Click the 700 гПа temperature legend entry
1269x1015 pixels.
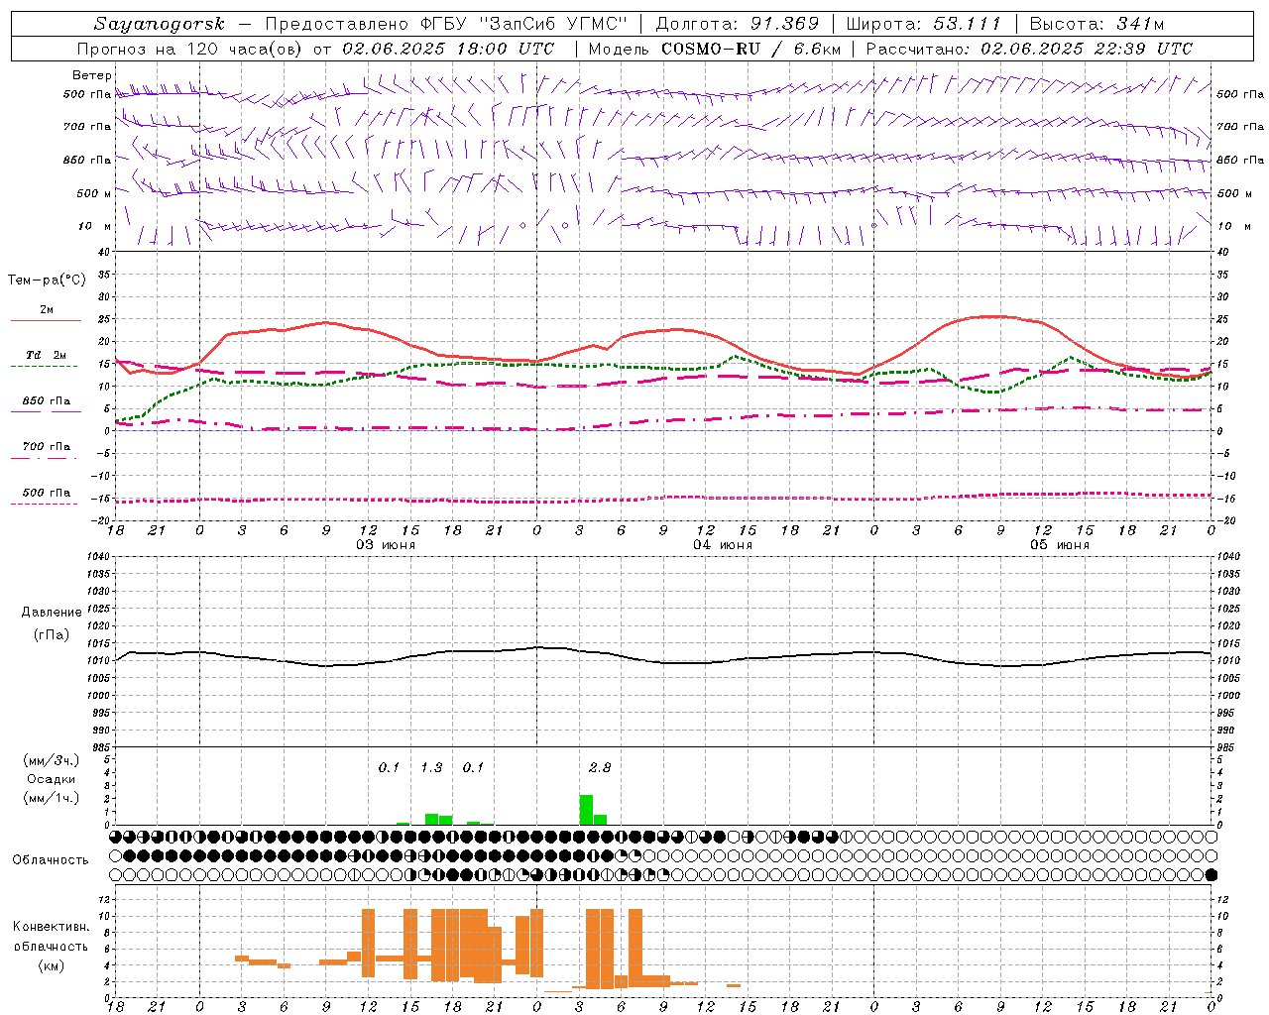47,446
